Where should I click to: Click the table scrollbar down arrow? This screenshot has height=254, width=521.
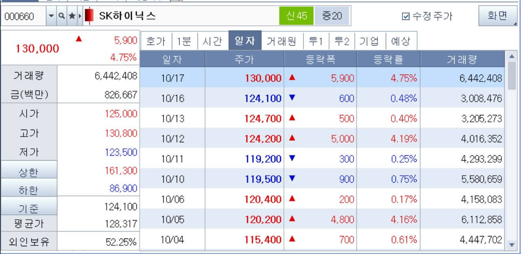(x=512, y=245)
